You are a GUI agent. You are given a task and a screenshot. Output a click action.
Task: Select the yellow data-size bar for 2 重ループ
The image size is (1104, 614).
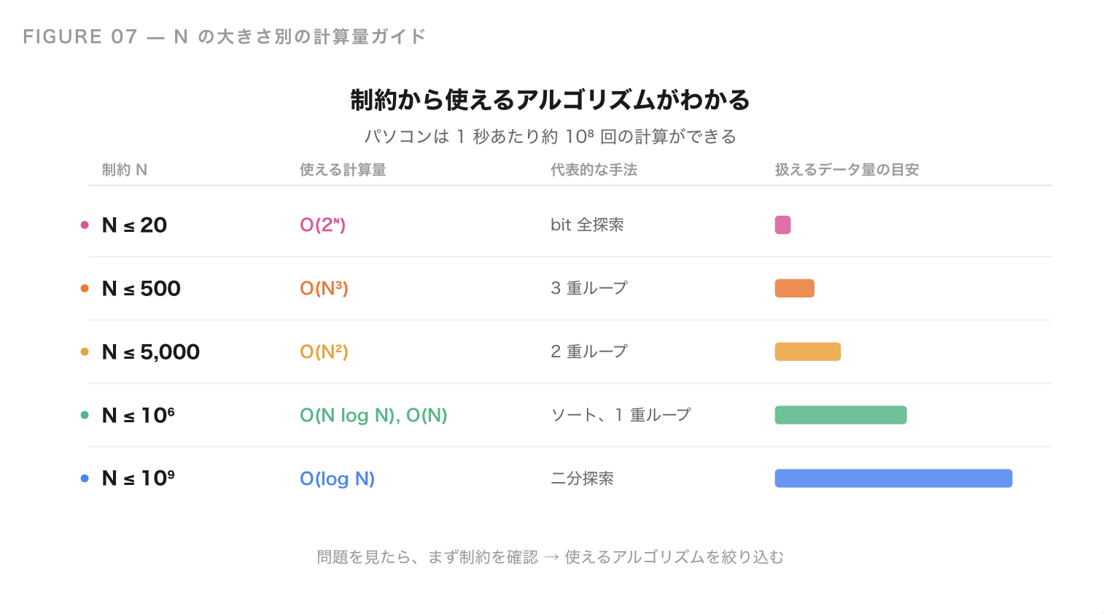tap(807, 351)
